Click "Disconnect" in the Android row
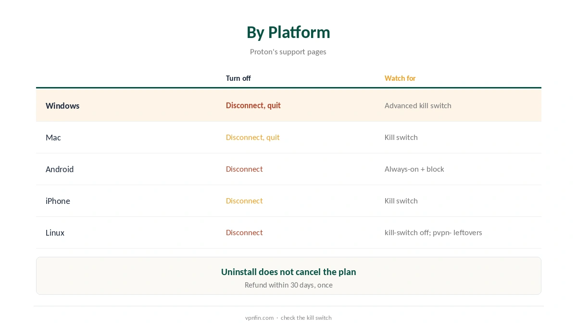Screen dimensions: 577x327 click(x=244, y=169)
